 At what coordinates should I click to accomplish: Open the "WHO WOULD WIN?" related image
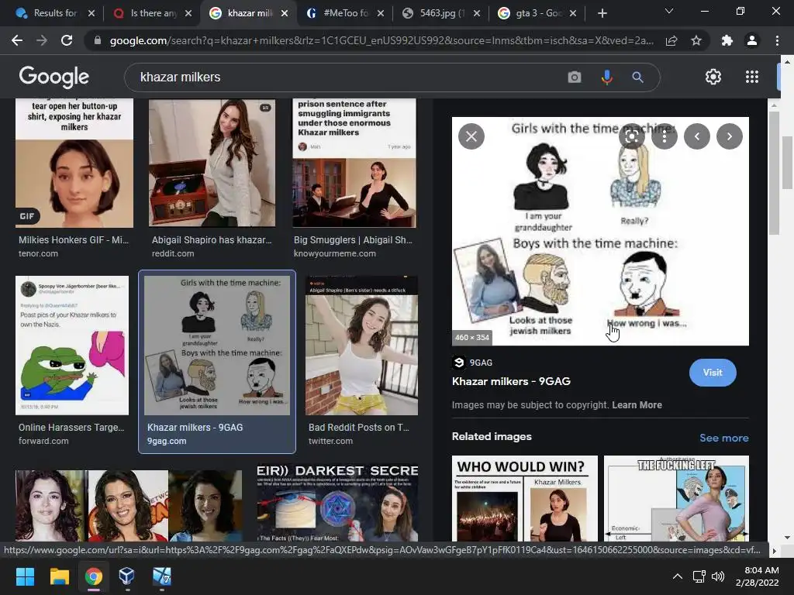[525, 498]
